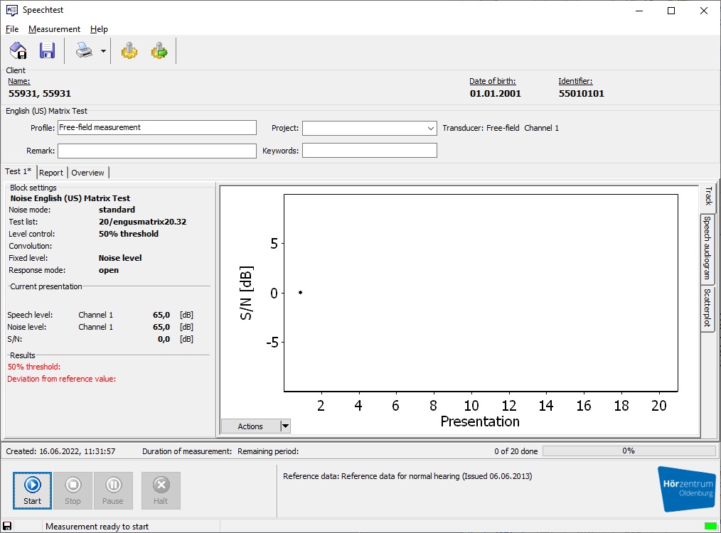Select the Speech audiogram side tab
The image size is (721, 533).
[x=707, y=248]
